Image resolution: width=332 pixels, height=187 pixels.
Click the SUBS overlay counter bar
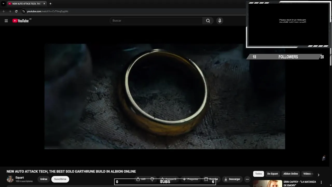(165, 182)
